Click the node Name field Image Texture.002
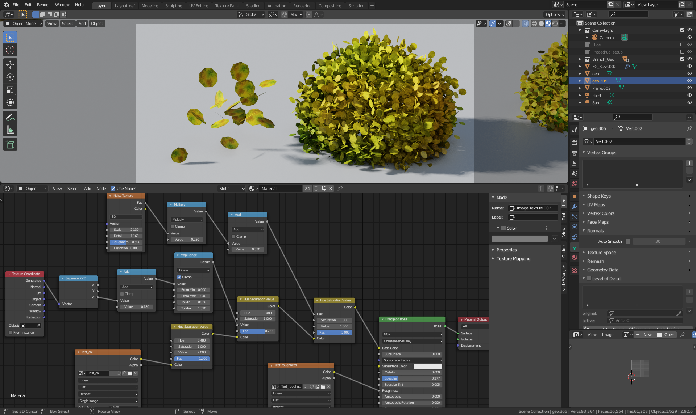The image size is (696, 415). (533, 208)
